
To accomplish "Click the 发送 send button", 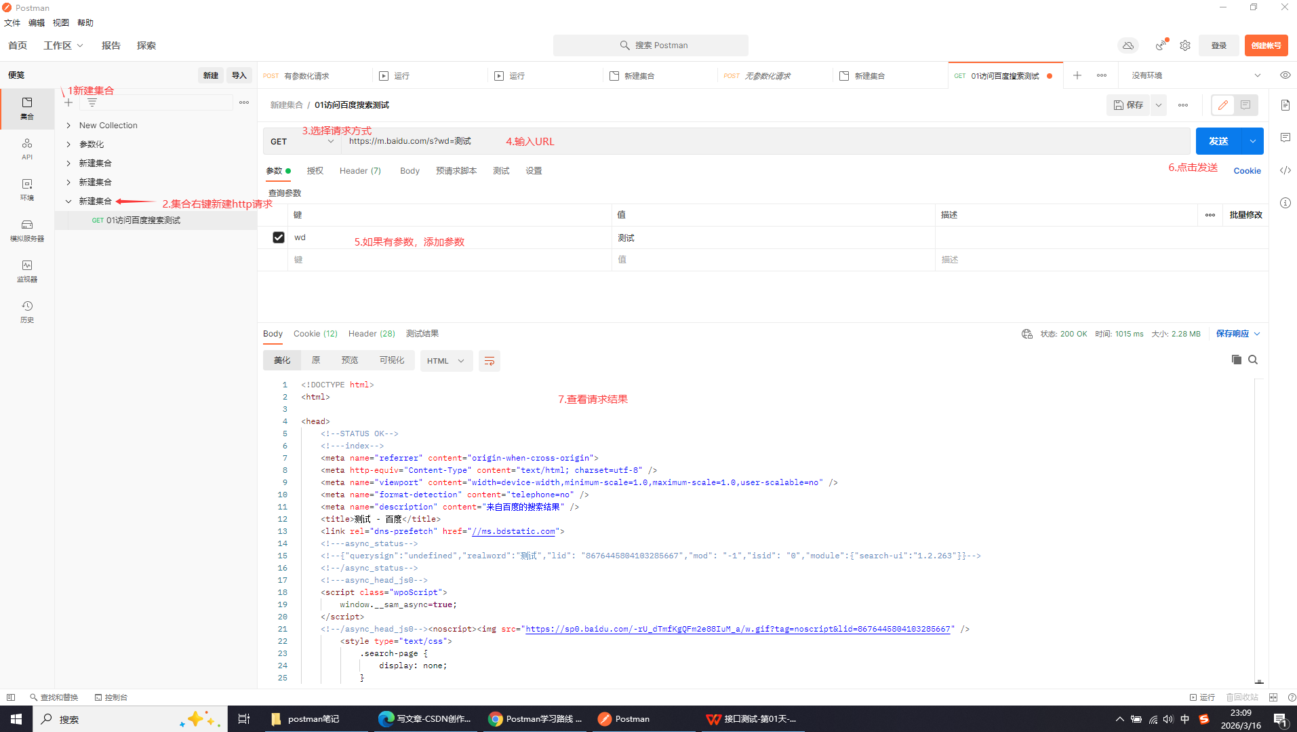I will tap(1218, 141).
